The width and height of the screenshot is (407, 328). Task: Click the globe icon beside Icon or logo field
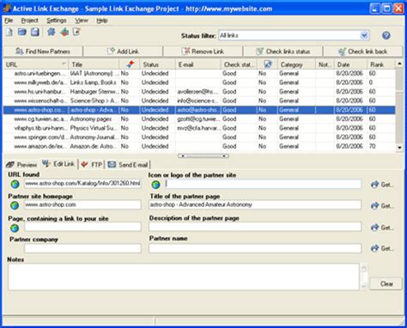155,185
